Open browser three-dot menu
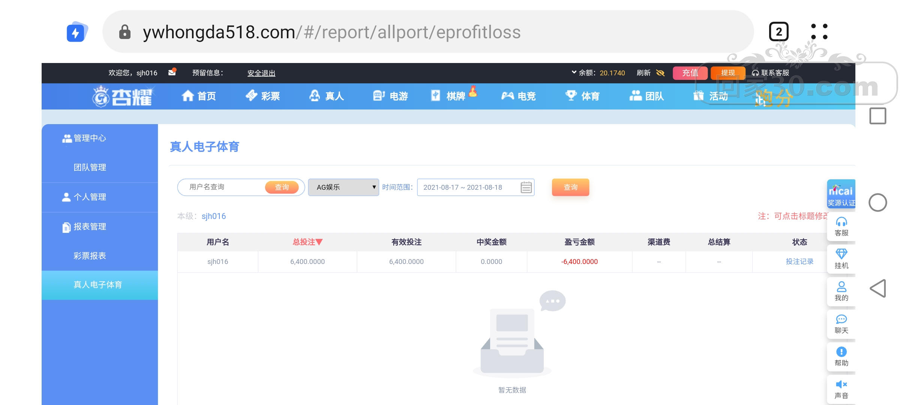The height and width of the screenshot is (405, 900). click(819, 32)
